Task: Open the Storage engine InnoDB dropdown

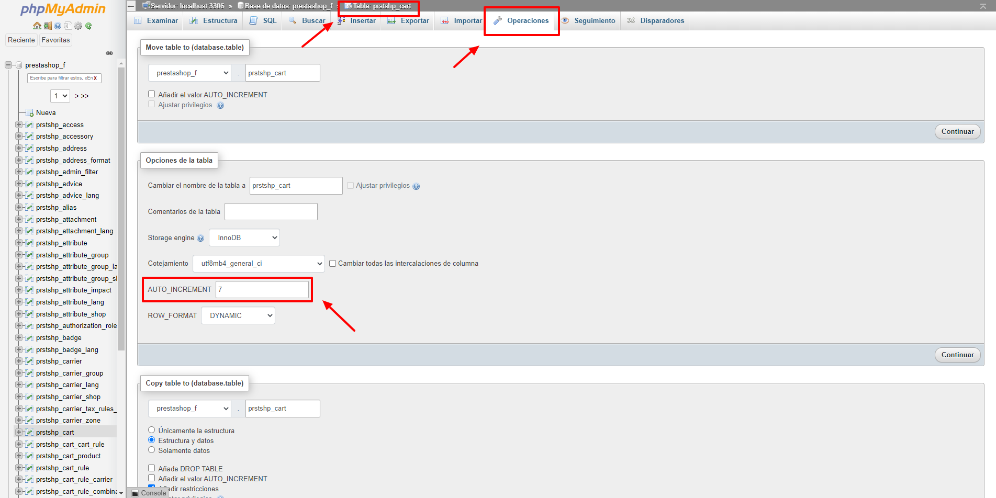Action: (244, 237)
